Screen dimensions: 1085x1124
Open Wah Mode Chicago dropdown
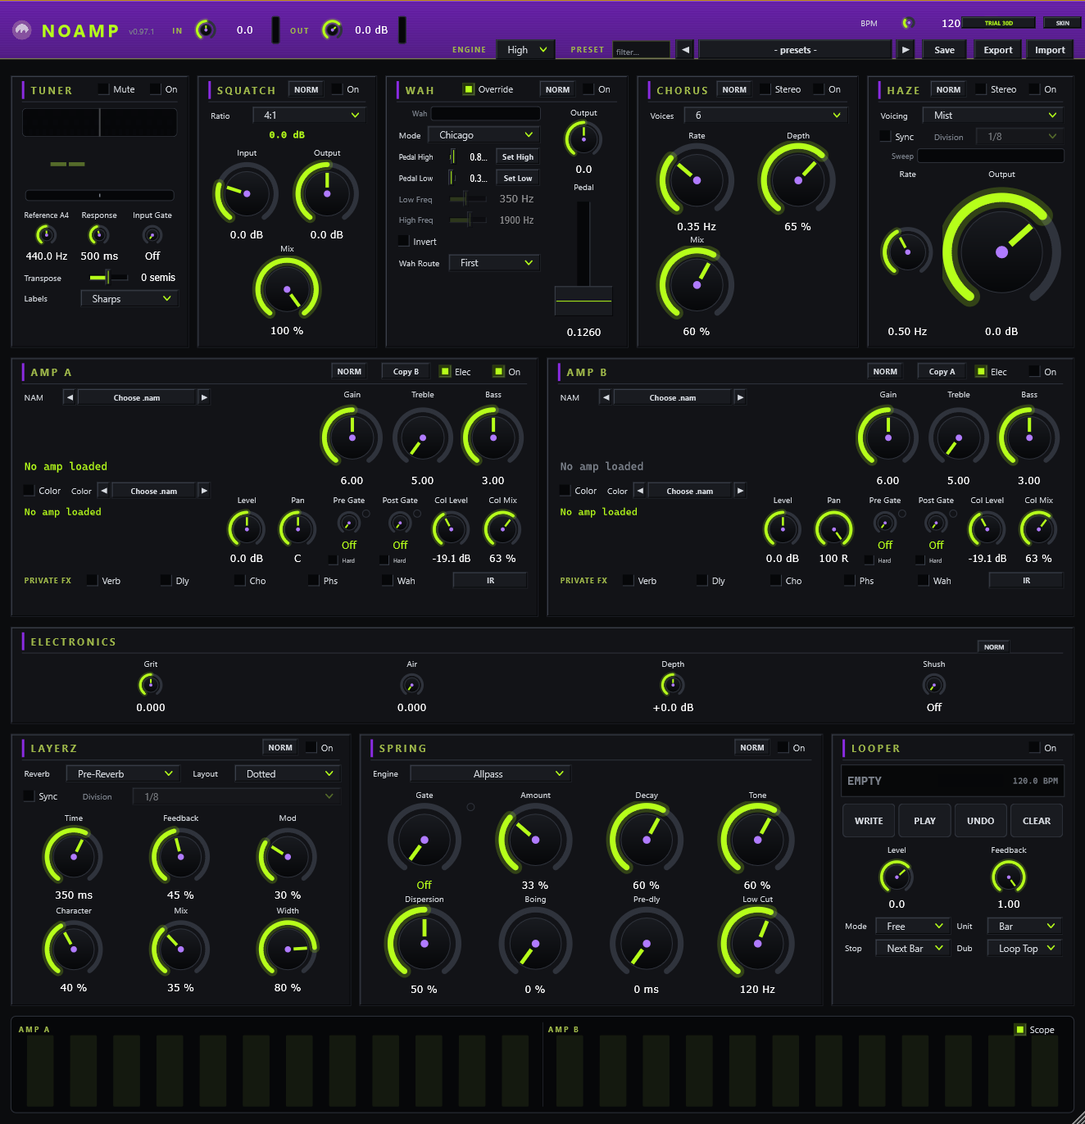coord(483,135)
